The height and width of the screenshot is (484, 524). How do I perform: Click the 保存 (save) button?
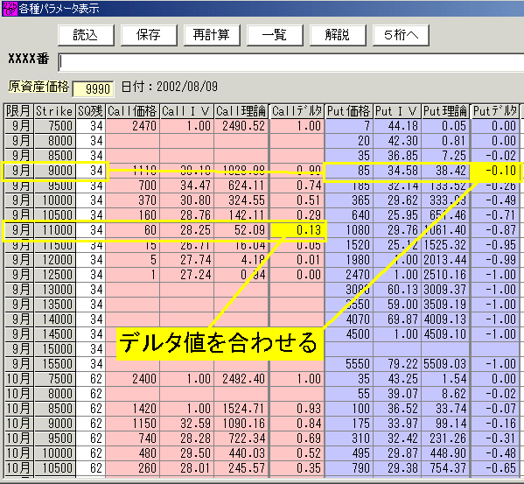click(x=149, y=35)
